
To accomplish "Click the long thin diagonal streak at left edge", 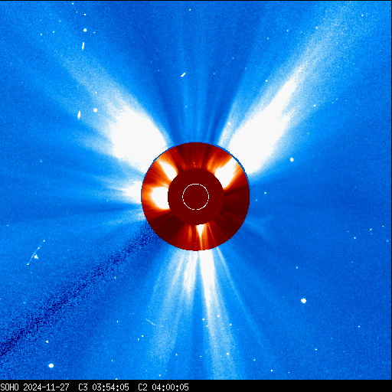I will (35, 253).
